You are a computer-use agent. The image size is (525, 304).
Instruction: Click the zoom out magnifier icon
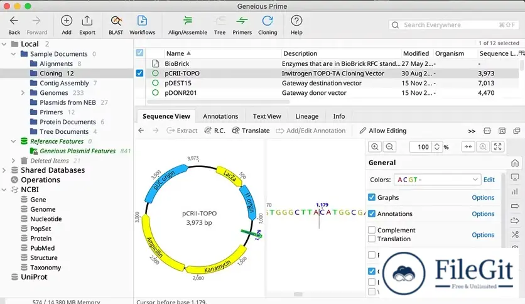389,146
